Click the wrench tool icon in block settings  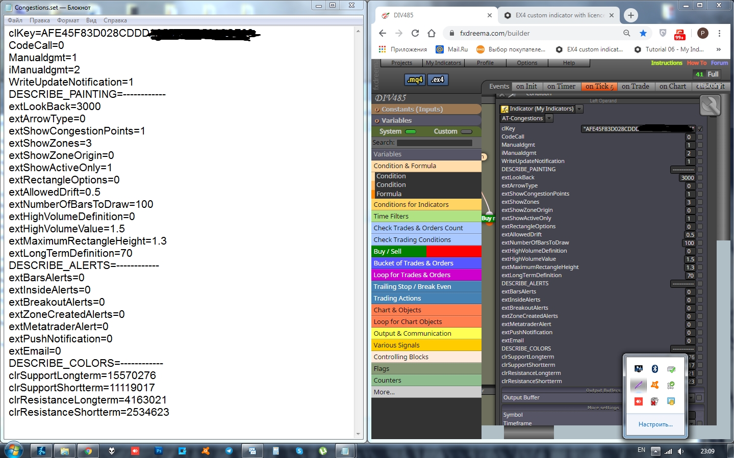click(711, 105)
